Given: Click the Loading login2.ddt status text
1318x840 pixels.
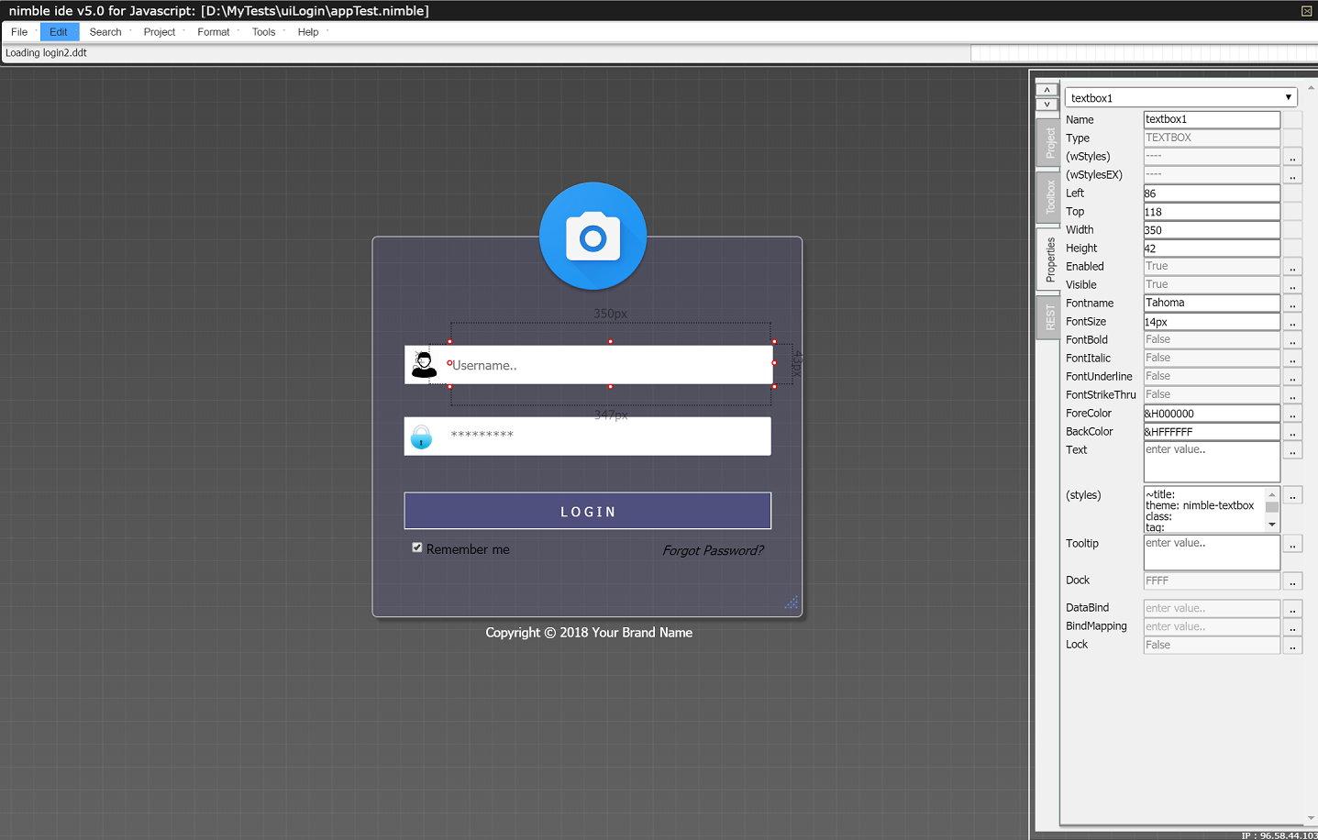Looking at the screenshot, I should (x=46, y=53).
